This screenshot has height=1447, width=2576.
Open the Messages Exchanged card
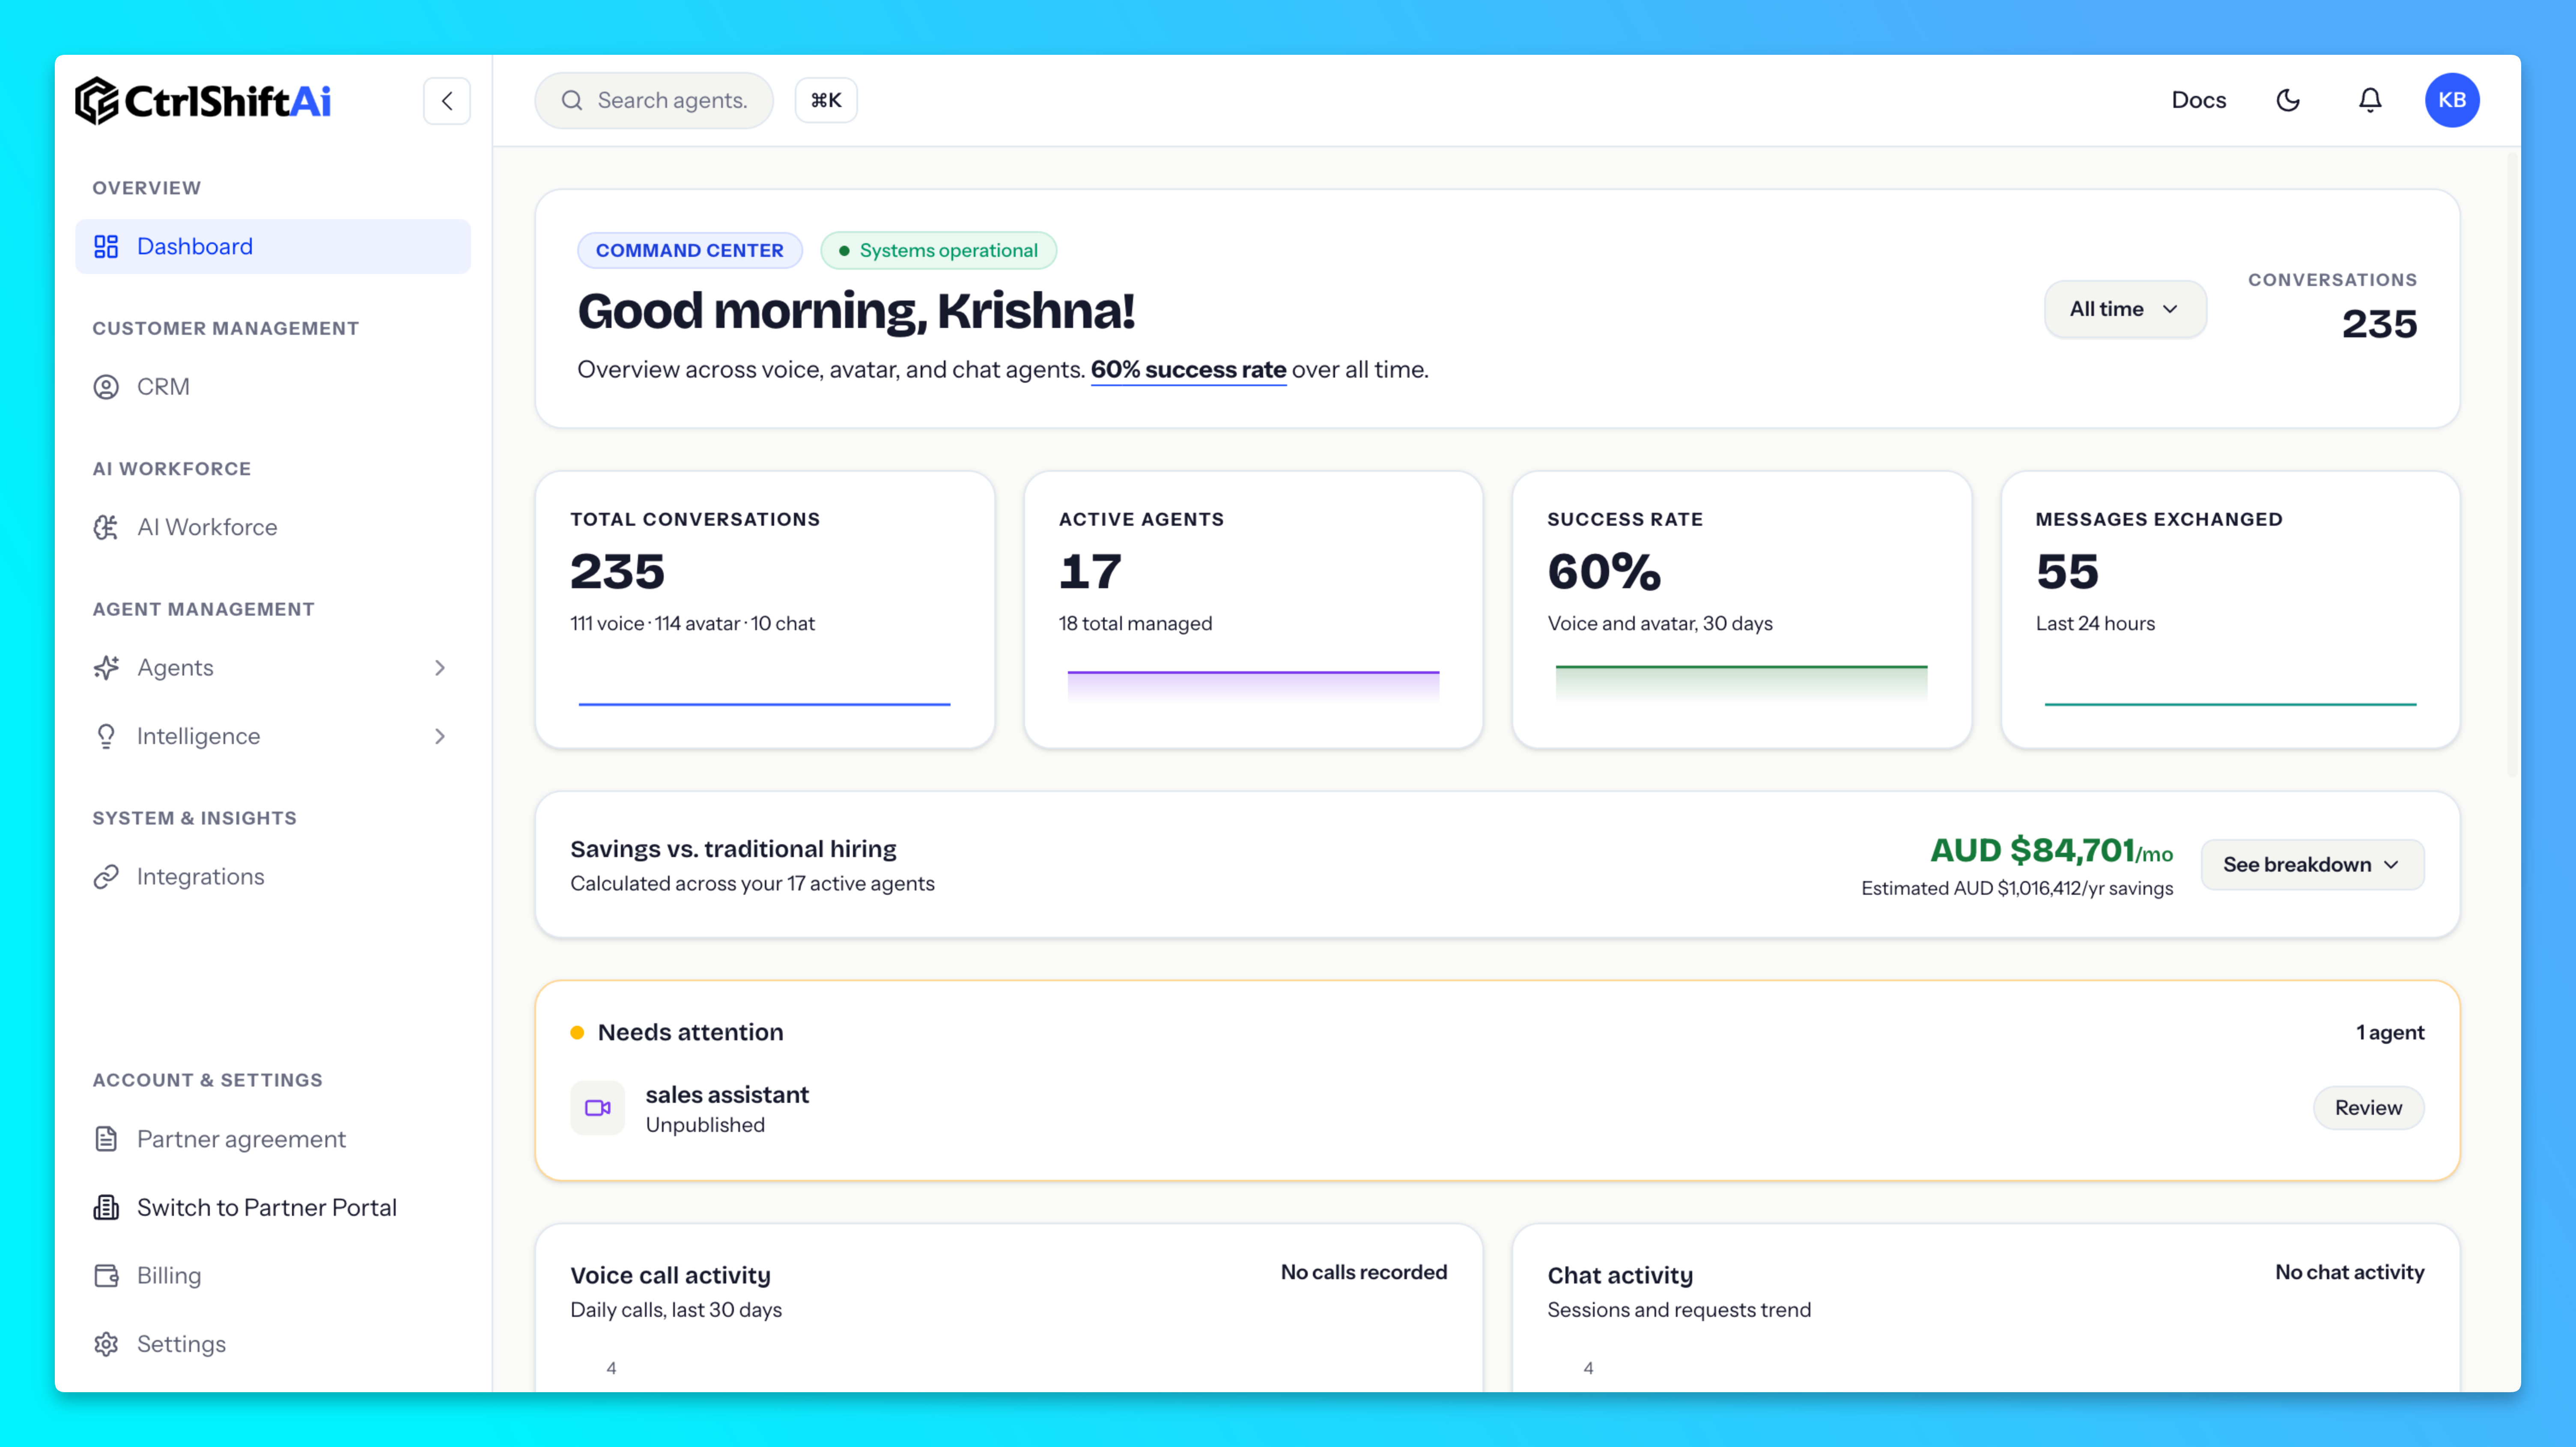(x=2230, y=610)
